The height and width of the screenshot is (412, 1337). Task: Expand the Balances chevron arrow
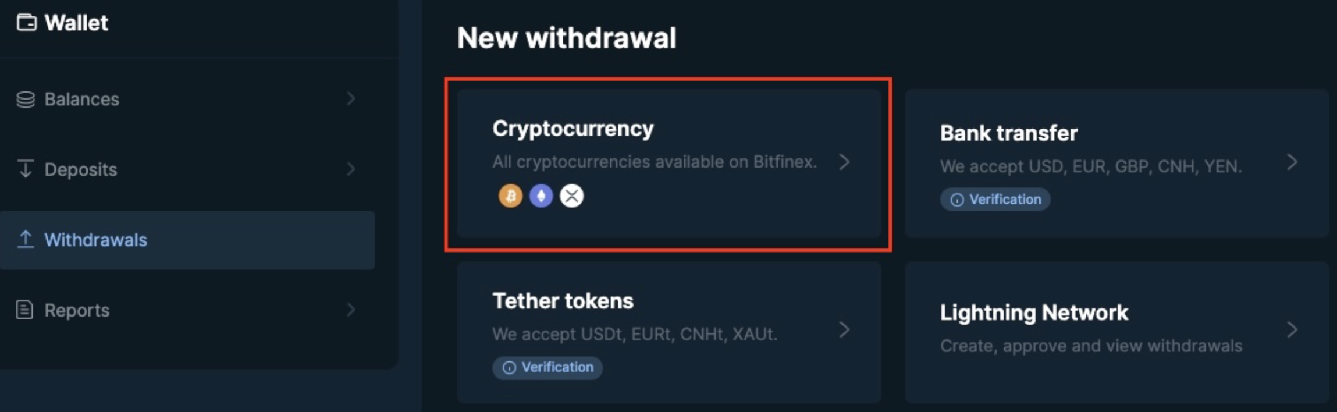(351, 99)
